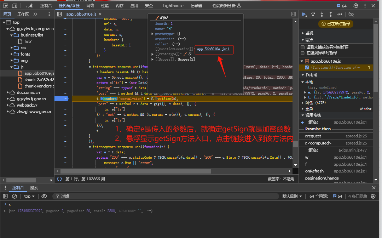Resume script execution
Image resolution: width=382 pixels, height=238 pixels.
[304, 14]
